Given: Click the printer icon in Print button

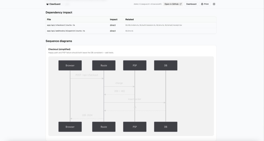Looking at the screenshot, I should pos(202,4).
